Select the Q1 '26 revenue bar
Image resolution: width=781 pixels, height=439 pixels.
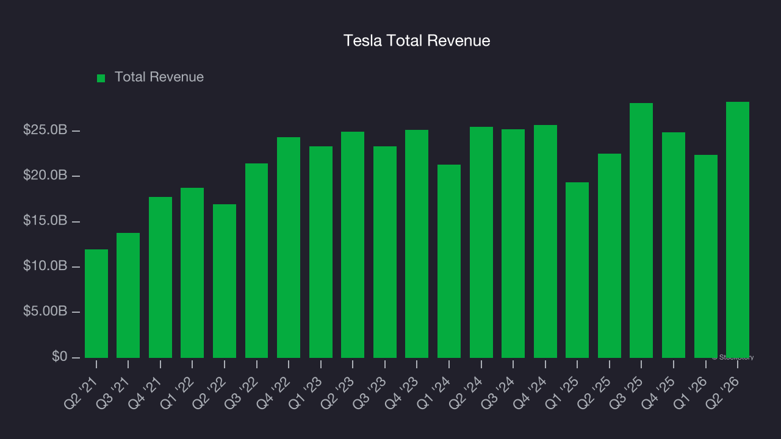[706, 256]
